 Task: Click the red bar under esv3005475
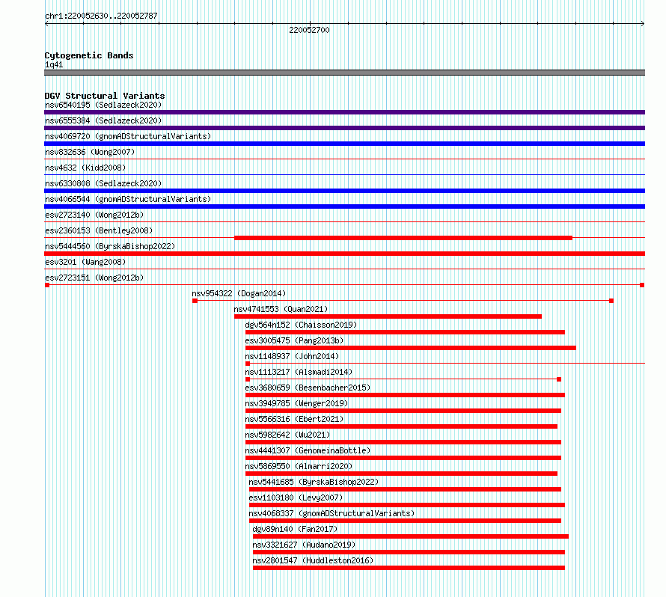tap(411, 348)
